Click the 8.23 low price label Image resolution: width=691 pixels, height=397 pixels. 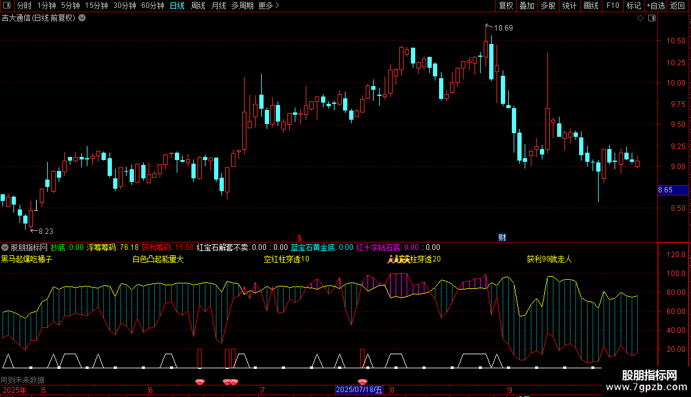tap(45, 231)
